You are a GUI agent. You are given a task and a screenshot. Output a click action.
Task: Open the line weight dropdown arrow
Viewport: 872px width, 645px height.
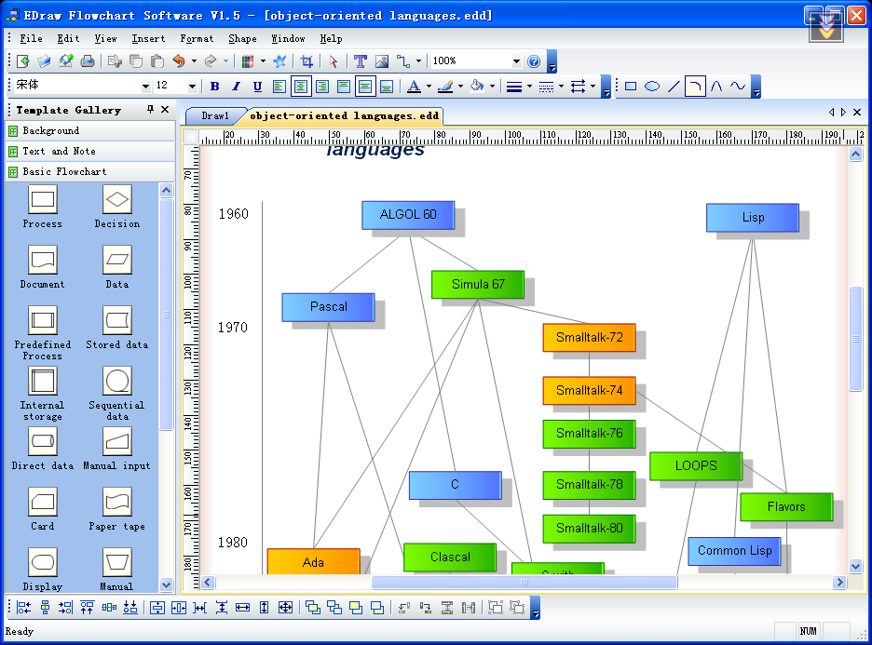[x=529, y=87]
